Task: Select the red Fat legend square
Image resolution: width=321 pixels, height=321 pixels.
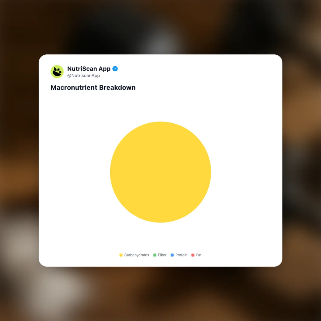Action: tap(193, 255)
